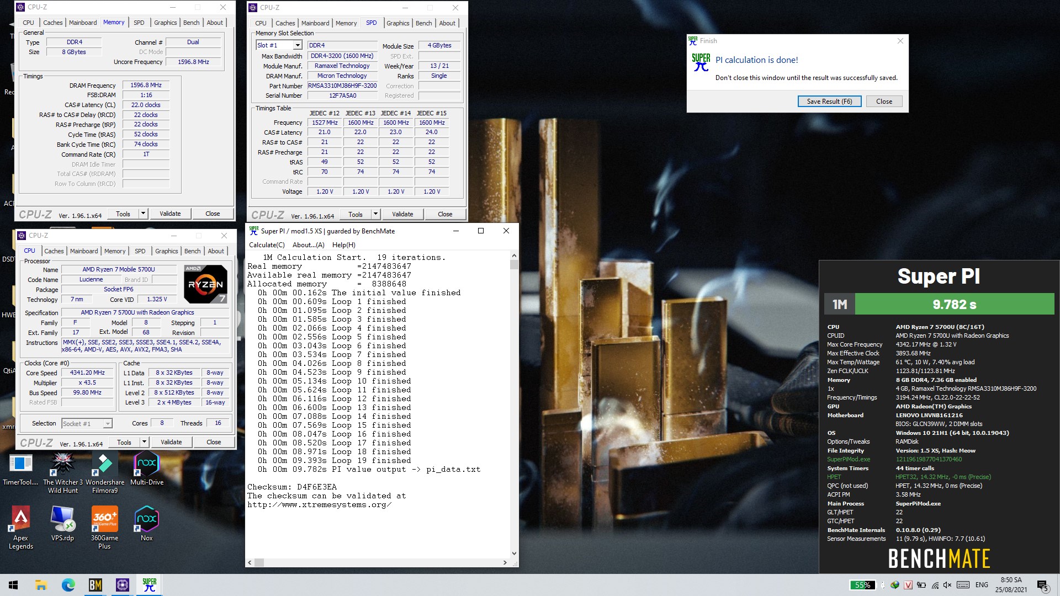Open CPU tab in SPD CPU-Z window
The image size is (1060, 596).
(261, 23)
